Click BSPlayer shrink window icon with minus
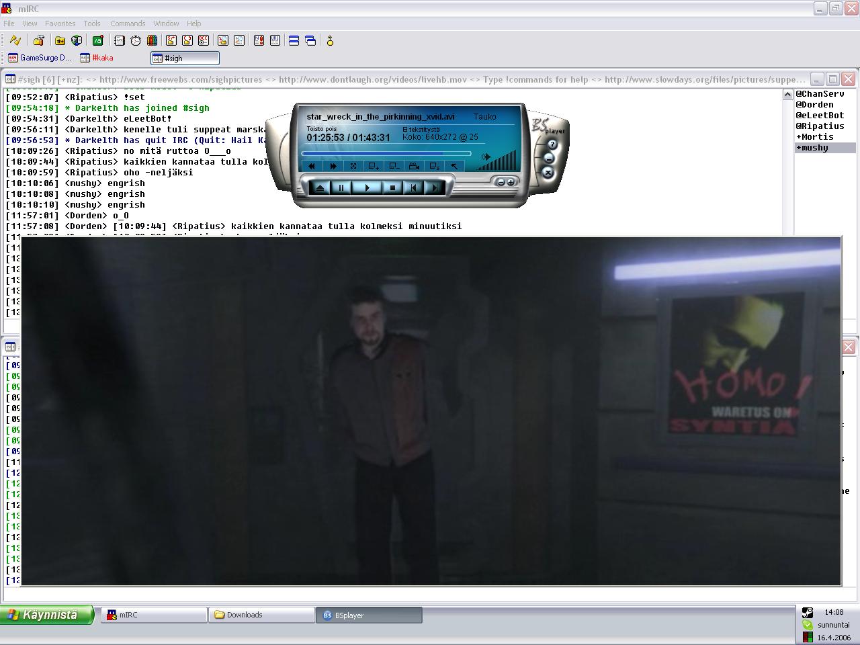This screenshot has height=645, width=860. click(394, 166)
